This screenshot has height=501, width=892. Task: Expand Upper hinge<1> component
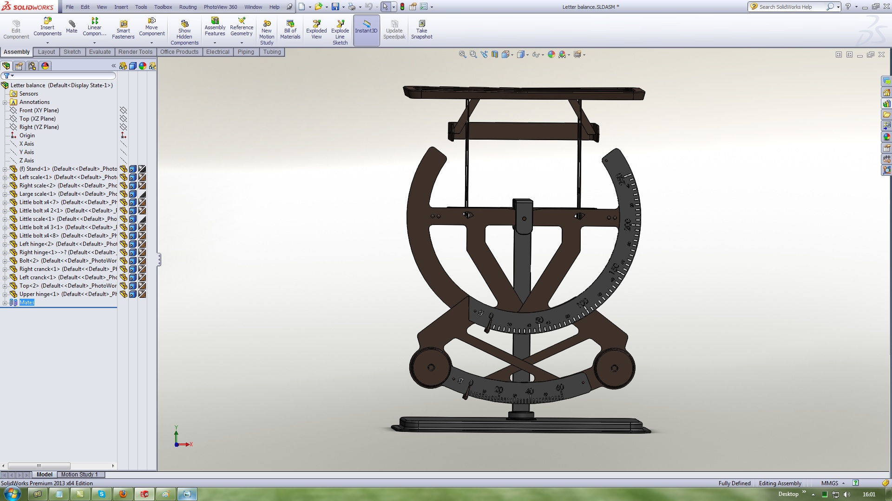[5, 295]
